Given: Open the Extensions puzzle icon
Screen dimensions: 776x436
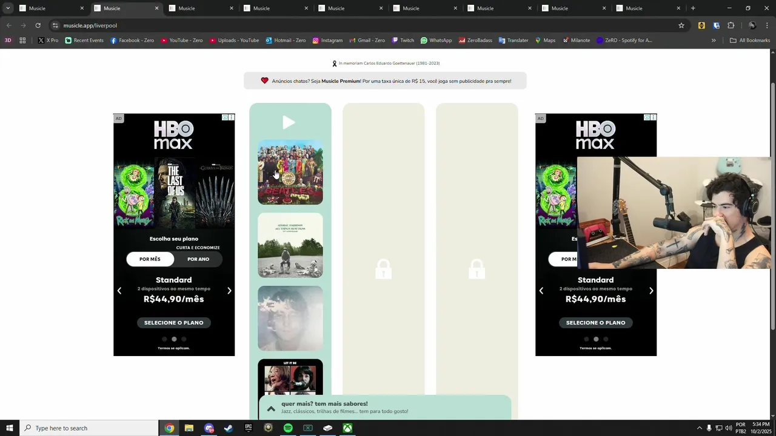Looking at the screenshot, I should point(731,25).
